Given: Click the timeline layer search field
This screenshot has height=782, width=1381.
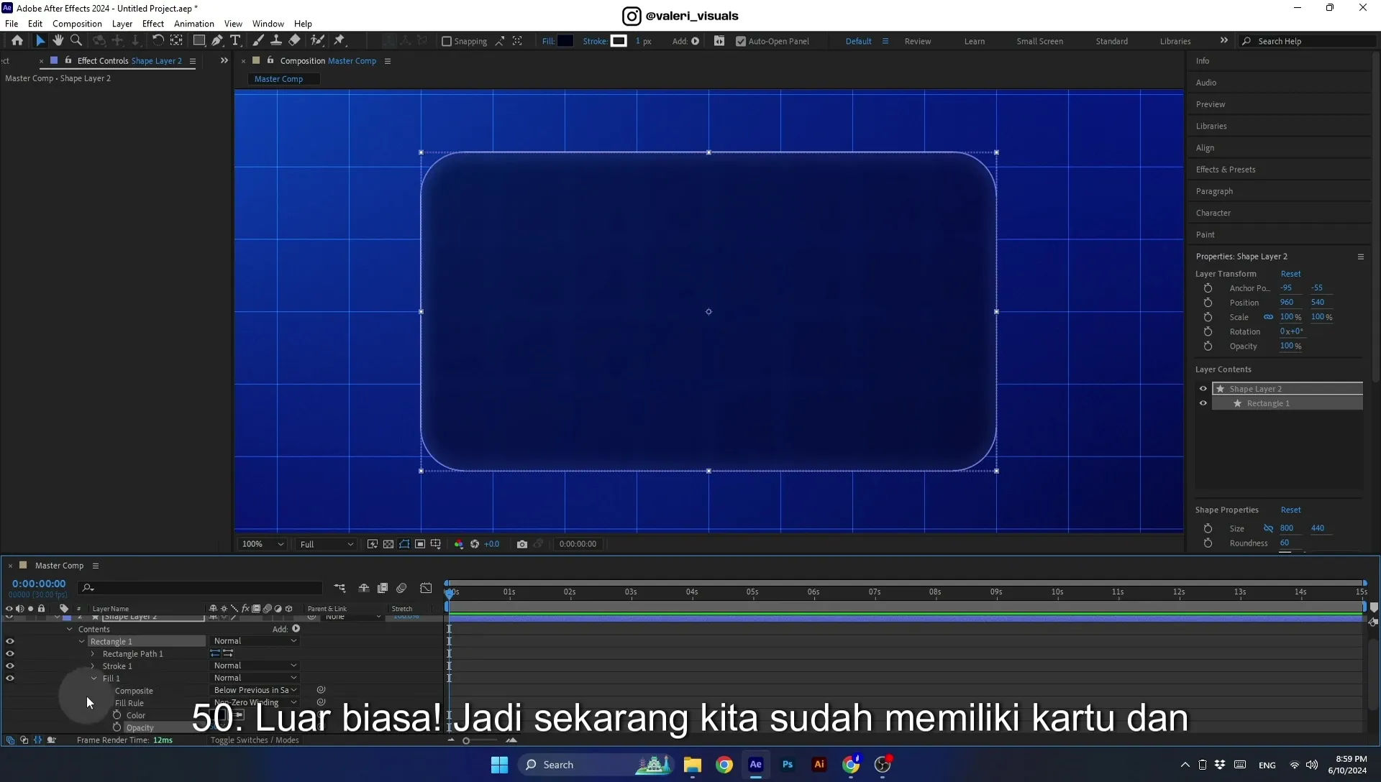Looking at the screenshot, I should pos(201,588).
